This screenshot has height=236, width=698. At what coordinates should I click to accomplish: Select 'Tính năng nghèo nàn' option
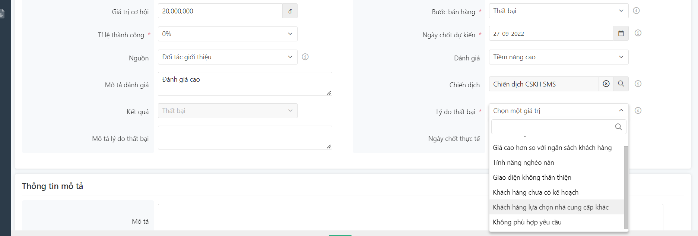(x=523, y=163)
